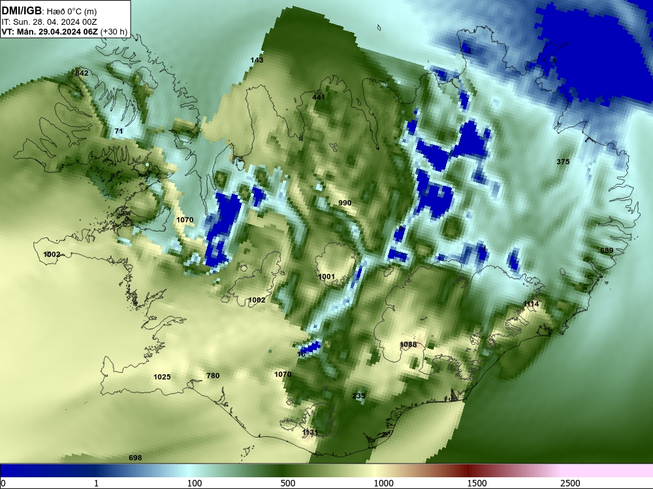Click the 1001 value label on the glacier
653x489 pixels.
tap(326, 276)
